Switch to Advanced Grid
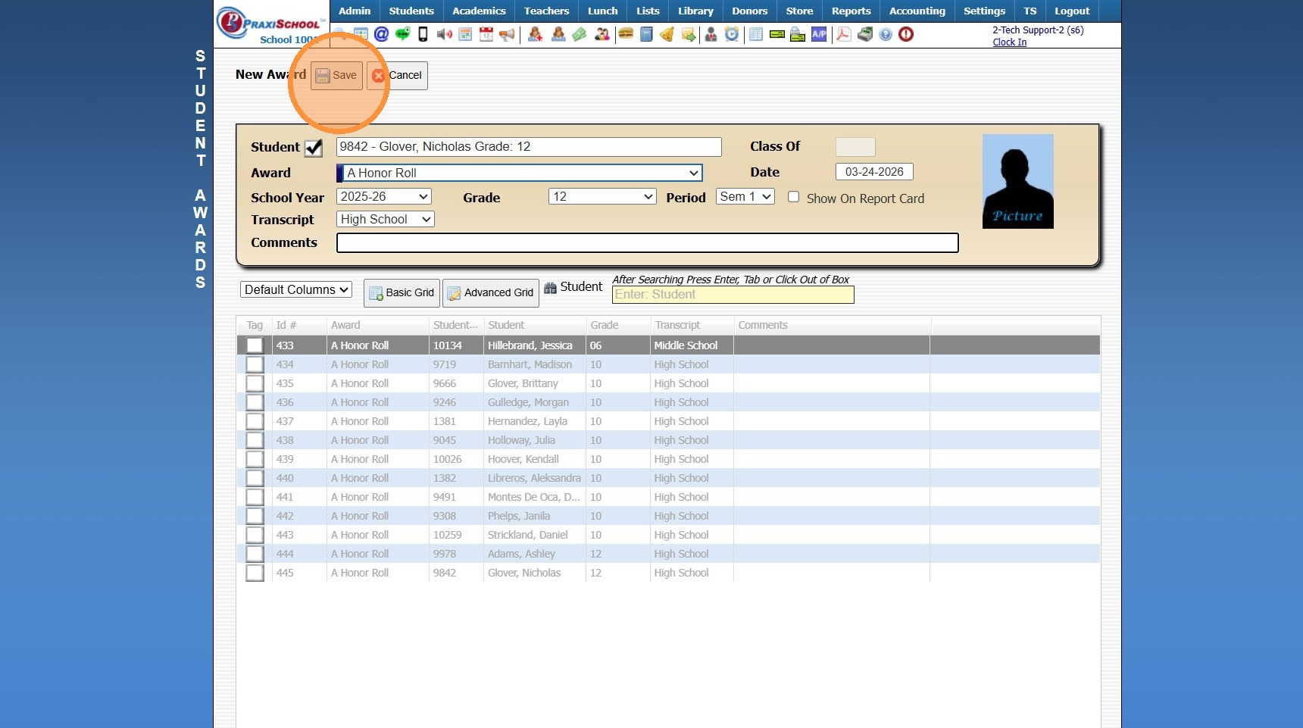The width and height of the screenshot is (1303, 728). point(491,292)
